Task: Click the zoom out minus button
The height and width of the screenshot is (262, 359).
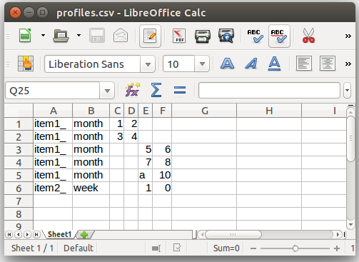Action: tap(253, 248)
